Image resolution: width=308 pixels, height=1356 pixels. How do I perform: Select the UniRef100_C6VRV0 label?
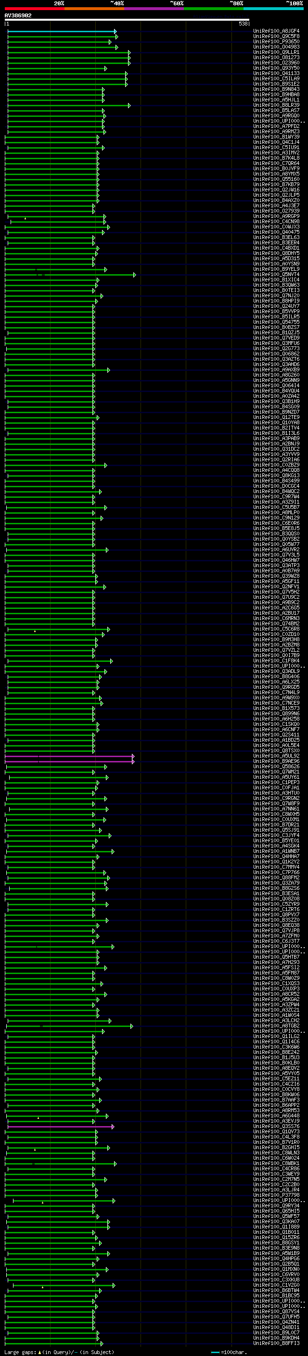[276, 1274]
